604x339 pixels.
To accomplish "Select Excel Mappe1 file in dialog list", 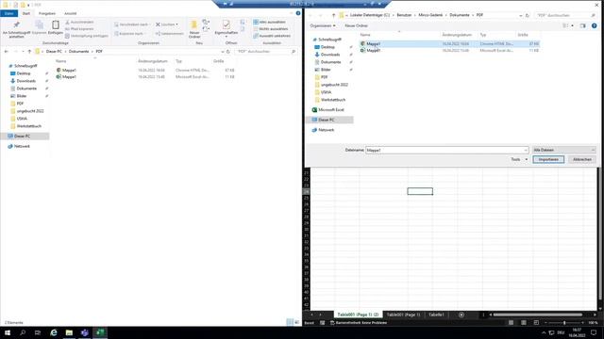I will [449, 50].
